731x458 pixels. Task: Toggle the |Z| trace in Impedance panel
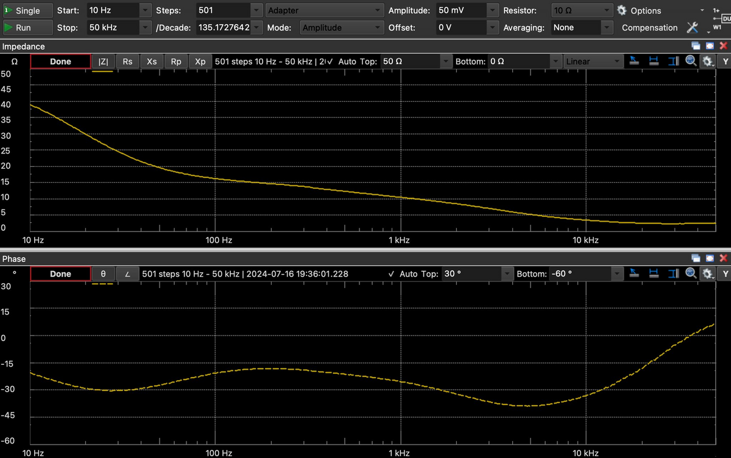104,62
